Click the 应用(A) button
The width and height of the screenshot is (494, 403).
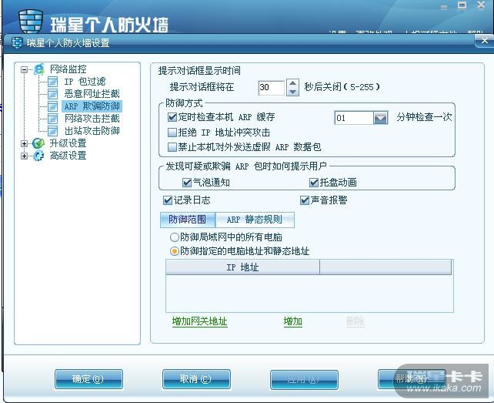[x=304, y=380]
